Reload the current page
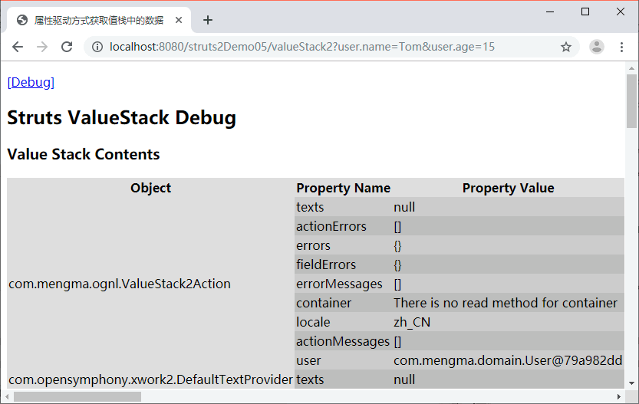 pyautogui.click(x=67, y=47)
